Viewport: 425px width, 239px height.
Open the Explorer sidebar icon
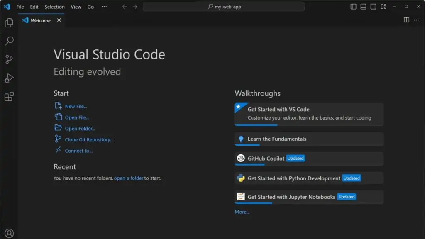pyautogui.click(x=9, y=23)
